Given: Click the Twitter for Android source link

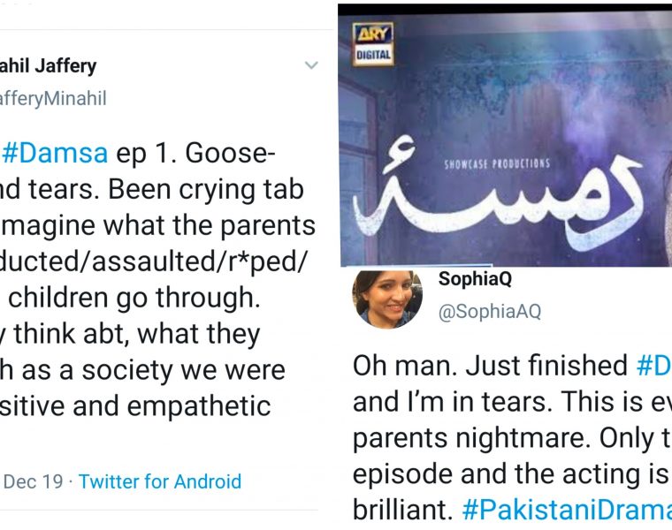Looking at the screenshot, I should coord(159,481).
